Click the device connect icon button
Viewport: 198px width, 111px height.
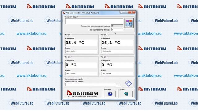click(129, 23)
